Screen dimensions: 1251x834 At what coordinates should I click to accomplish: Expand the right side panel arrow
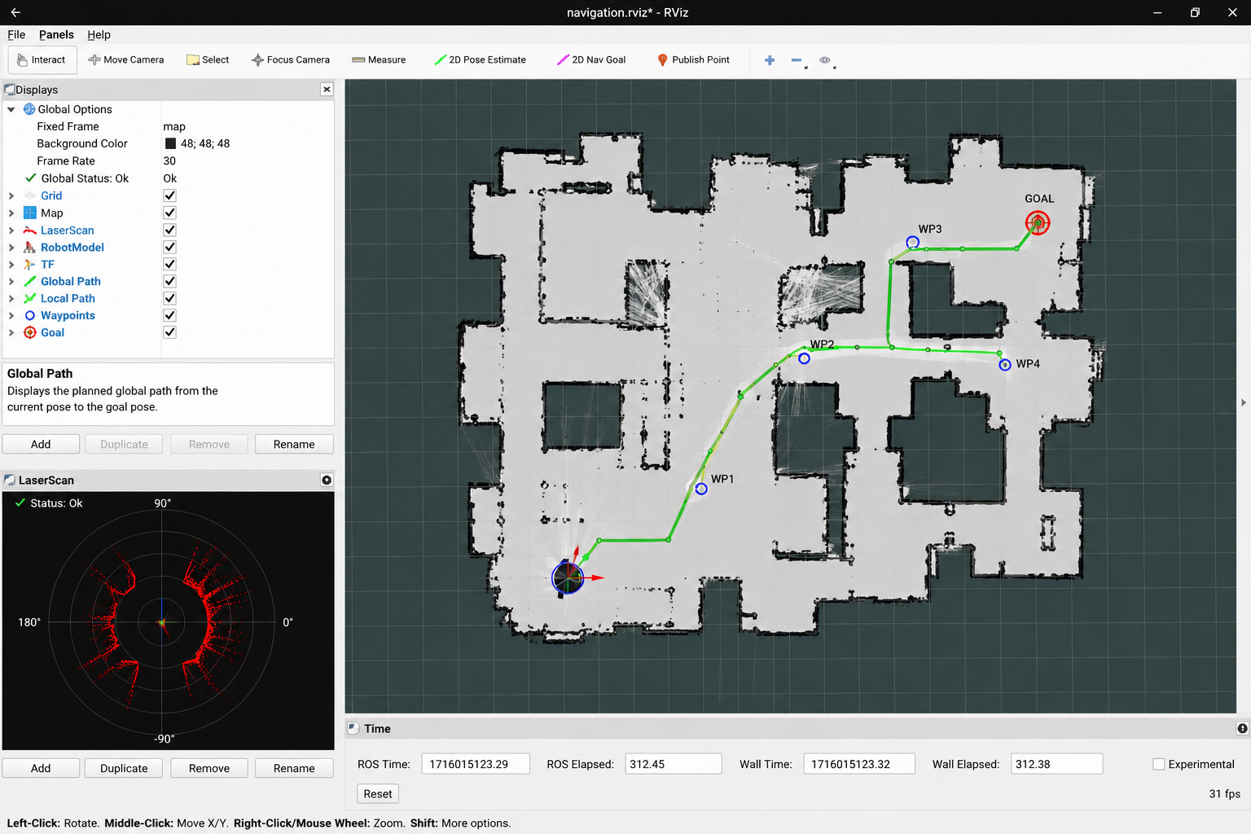[1243, 402]
